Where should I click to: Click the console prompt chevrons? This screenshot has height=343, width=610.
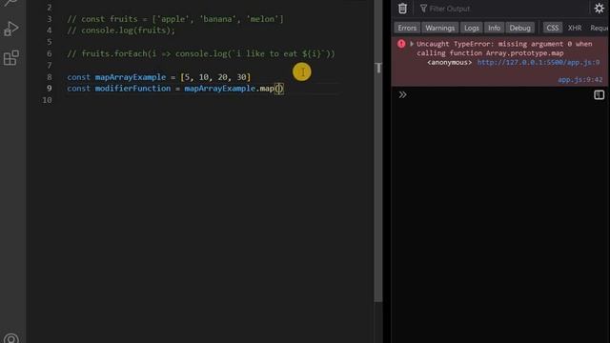402,94
